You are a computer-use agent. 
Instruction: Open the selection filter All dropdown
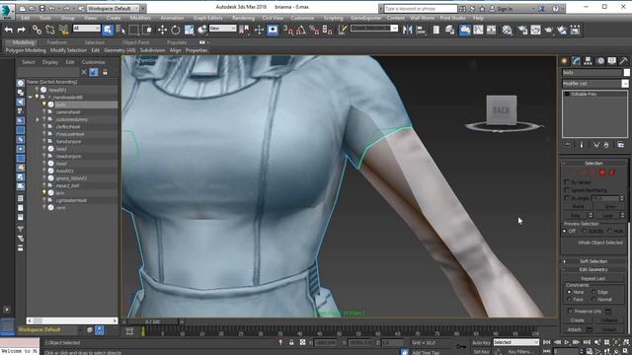[87, 29]
